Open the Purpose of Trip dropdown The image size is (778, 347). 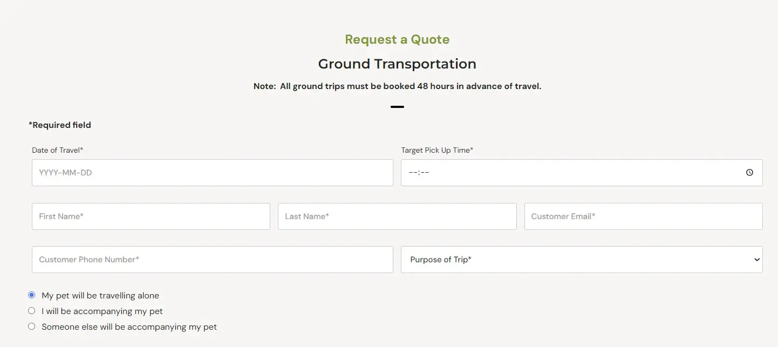click(582, 260)
